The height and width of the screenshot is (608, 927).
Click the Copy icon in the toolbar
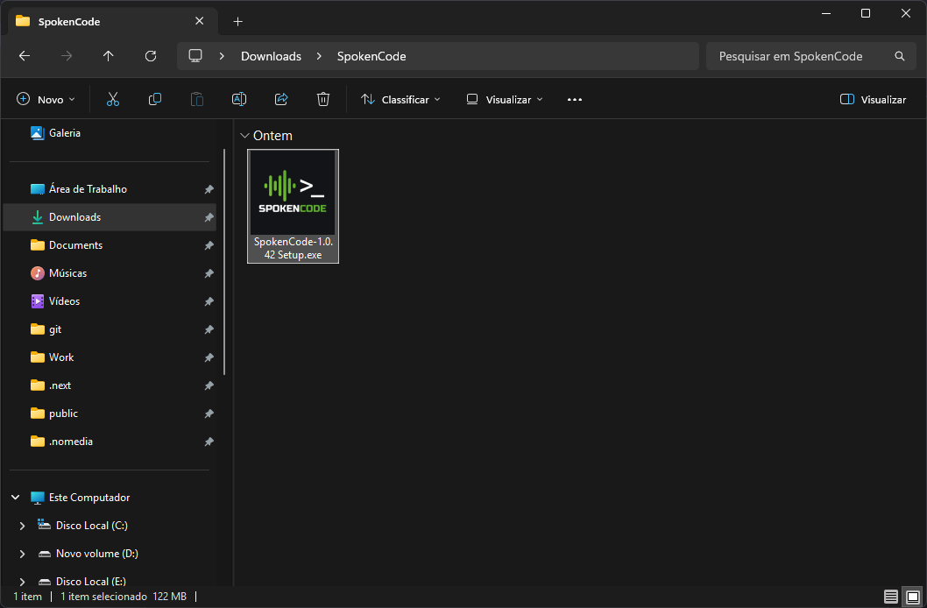(154, 99)
